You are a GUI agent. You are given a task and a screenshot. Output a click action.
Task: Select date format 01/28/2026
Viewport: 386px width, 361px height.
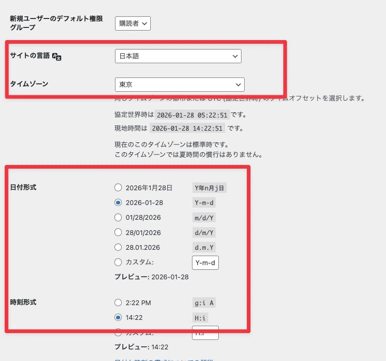118,217
